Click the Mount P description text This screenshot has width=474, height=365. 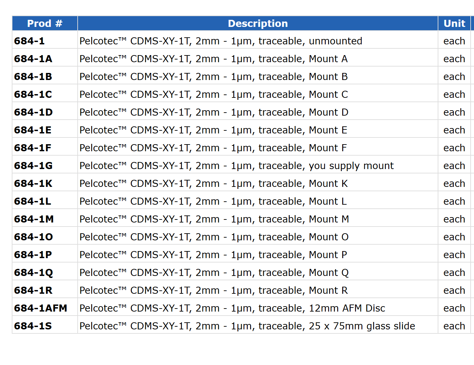pos(213,255)
